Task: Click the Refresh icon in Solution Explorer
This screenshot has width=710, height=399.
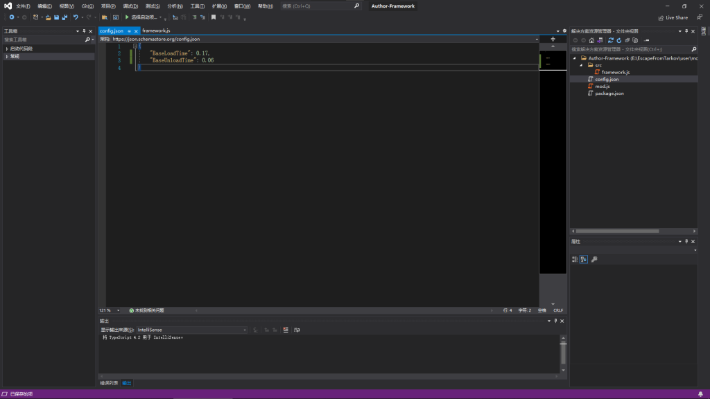Action: pyautogui.click(x=619, y=40)
